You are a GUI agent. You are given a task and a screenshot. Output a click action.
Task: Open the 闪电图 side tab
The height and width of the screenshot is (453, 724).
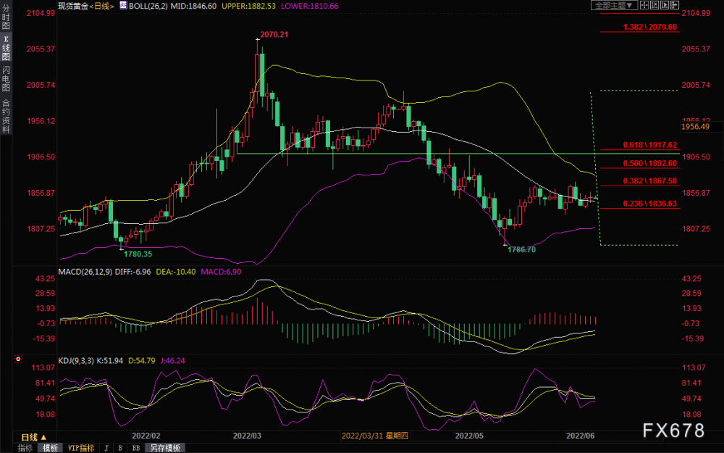click(x=6, y=78)
